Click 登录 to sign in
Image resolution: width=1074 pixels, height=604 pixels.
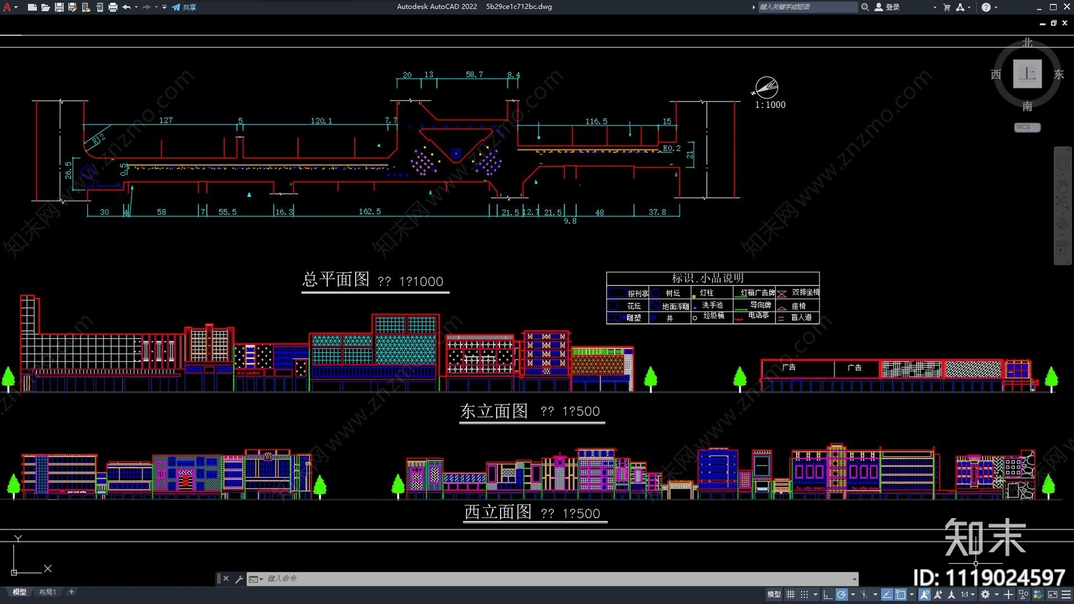pos(893,7)
